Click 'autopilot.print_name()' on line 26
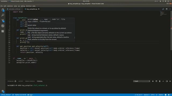The width and height of the screenshot is (172, 96). coord(26,62)
